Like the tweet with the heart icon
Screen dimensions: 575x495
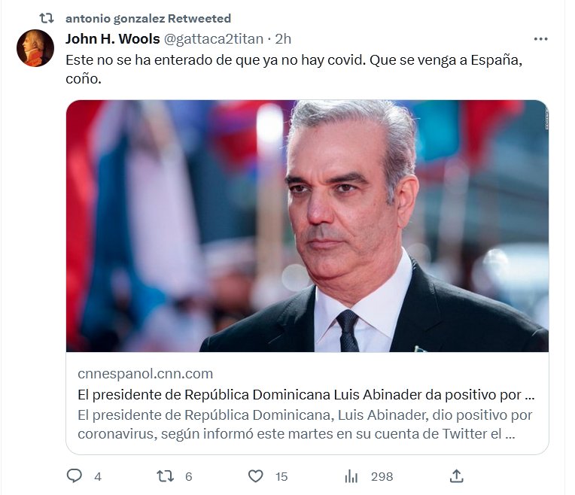tap(256, 476)
